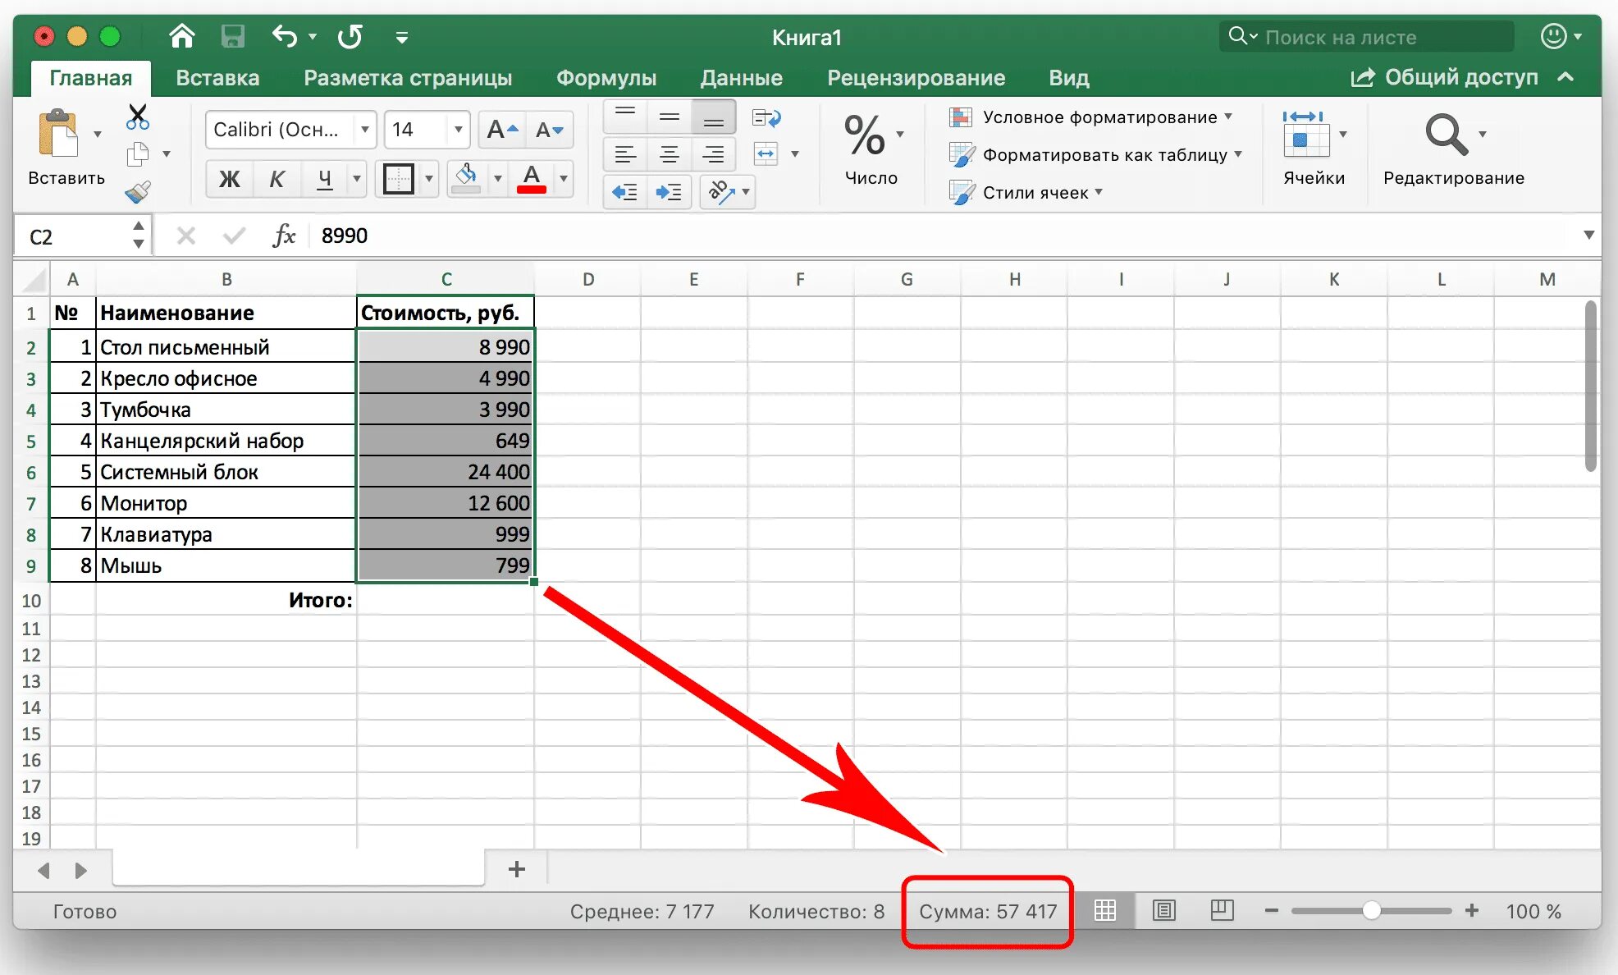1618x975 pixels.
Task: Open the Данные ribbon tab
Action: (x=741, y=78)
